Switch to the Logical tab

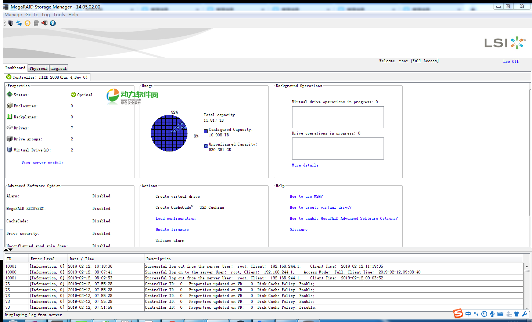[x=59, y=68]
